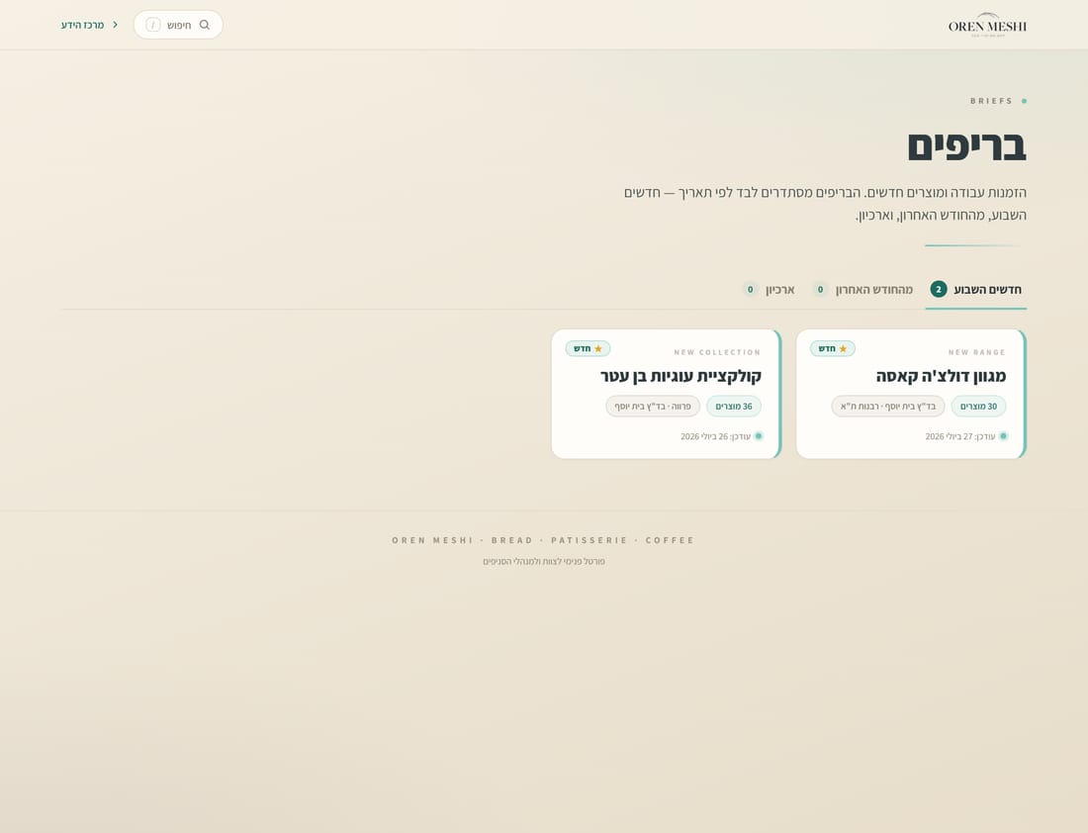Image resolution: width=1088 pixels, height=833 pixels.
Task: Click the slash shortcut key badge
Action: (153, 25)
